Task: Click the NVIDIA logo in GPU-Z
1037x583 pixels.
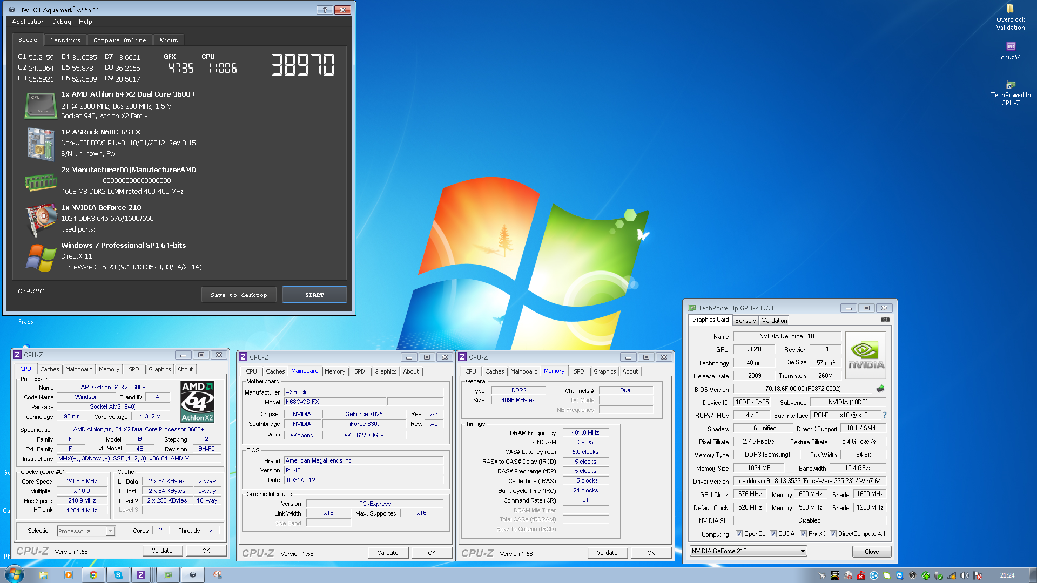Action: 865,355
